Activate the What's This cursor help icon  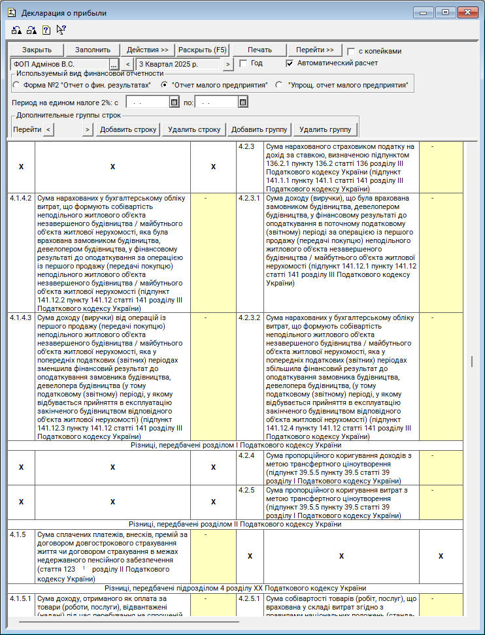tap(61, 29)
